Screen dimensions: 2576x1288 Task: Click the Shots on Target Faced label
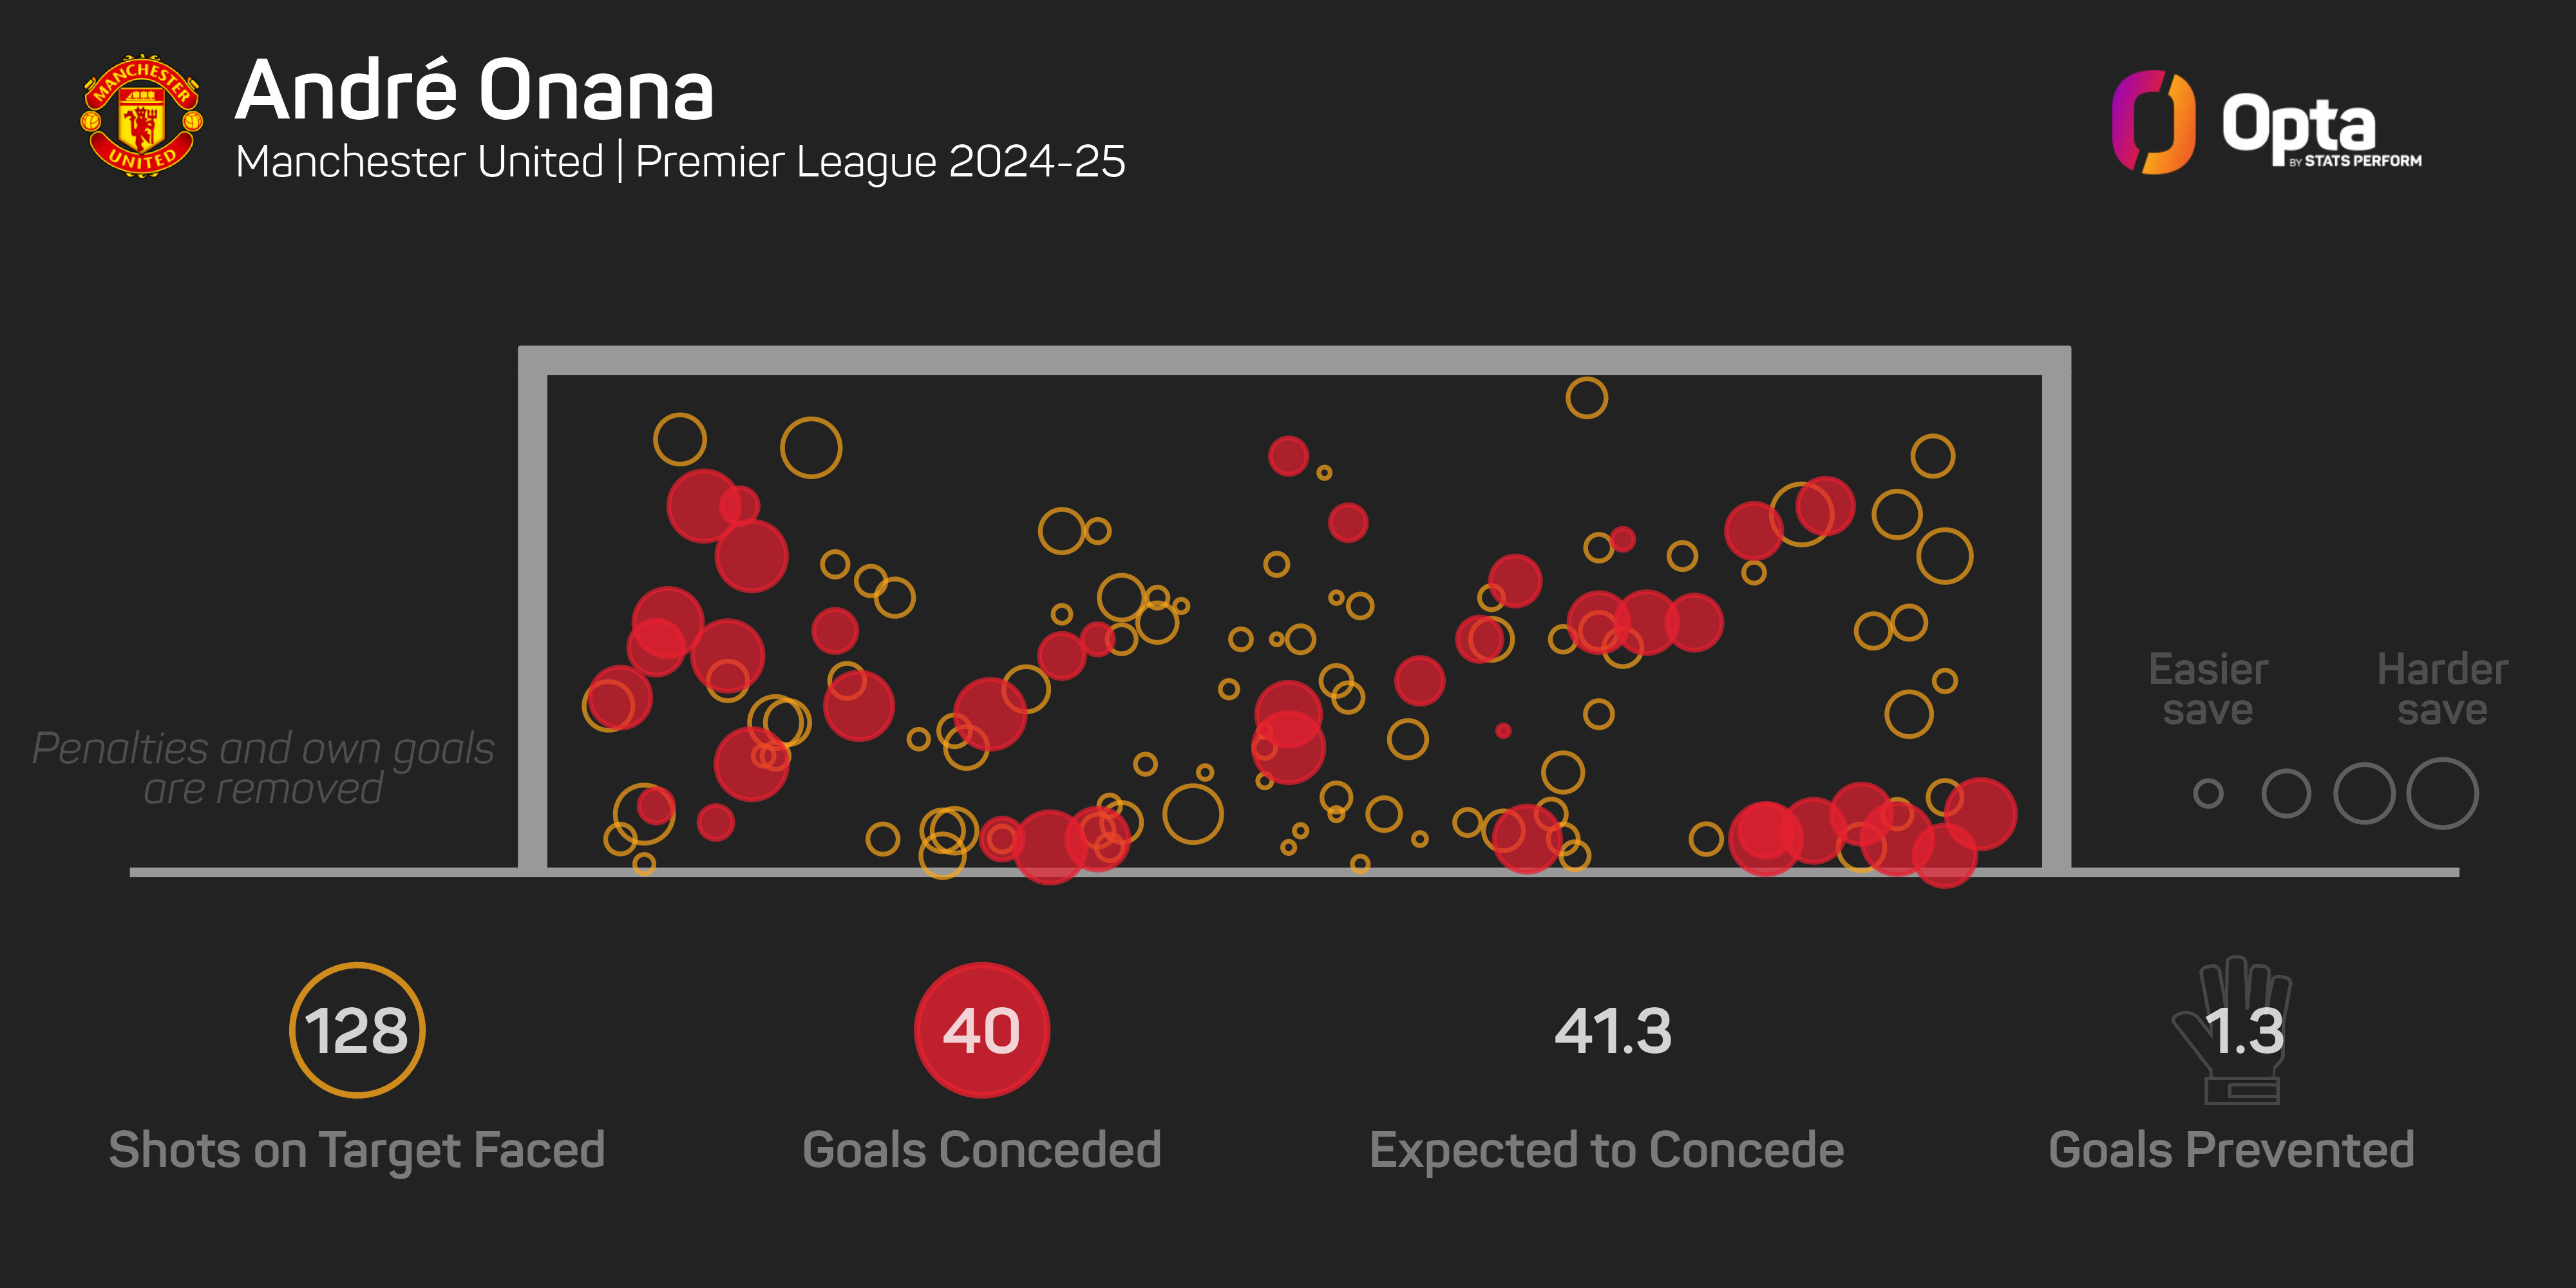[357, 1151]
